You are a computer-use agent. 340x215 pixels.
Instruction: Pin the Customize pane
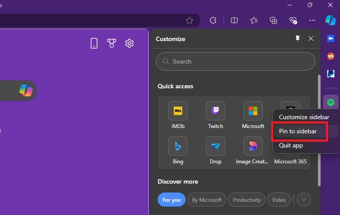click(298, 38)
